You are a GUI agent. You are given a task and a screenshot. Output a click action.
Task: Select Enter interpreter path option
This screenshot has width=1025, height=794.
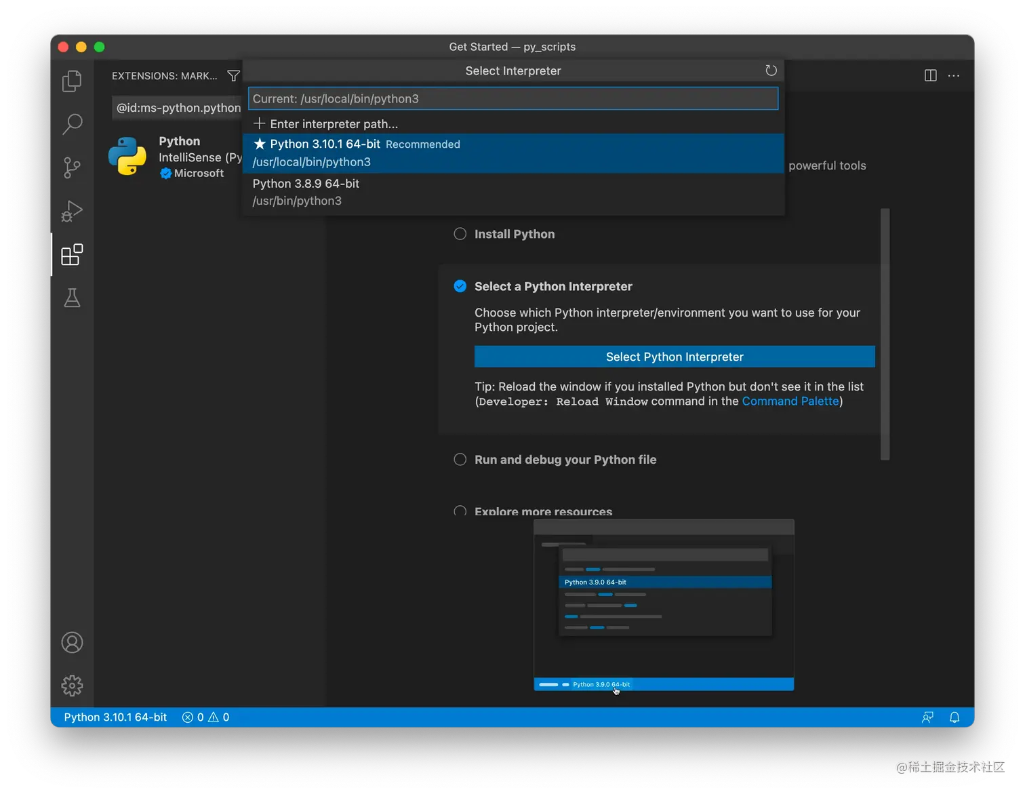click(513, 123)
